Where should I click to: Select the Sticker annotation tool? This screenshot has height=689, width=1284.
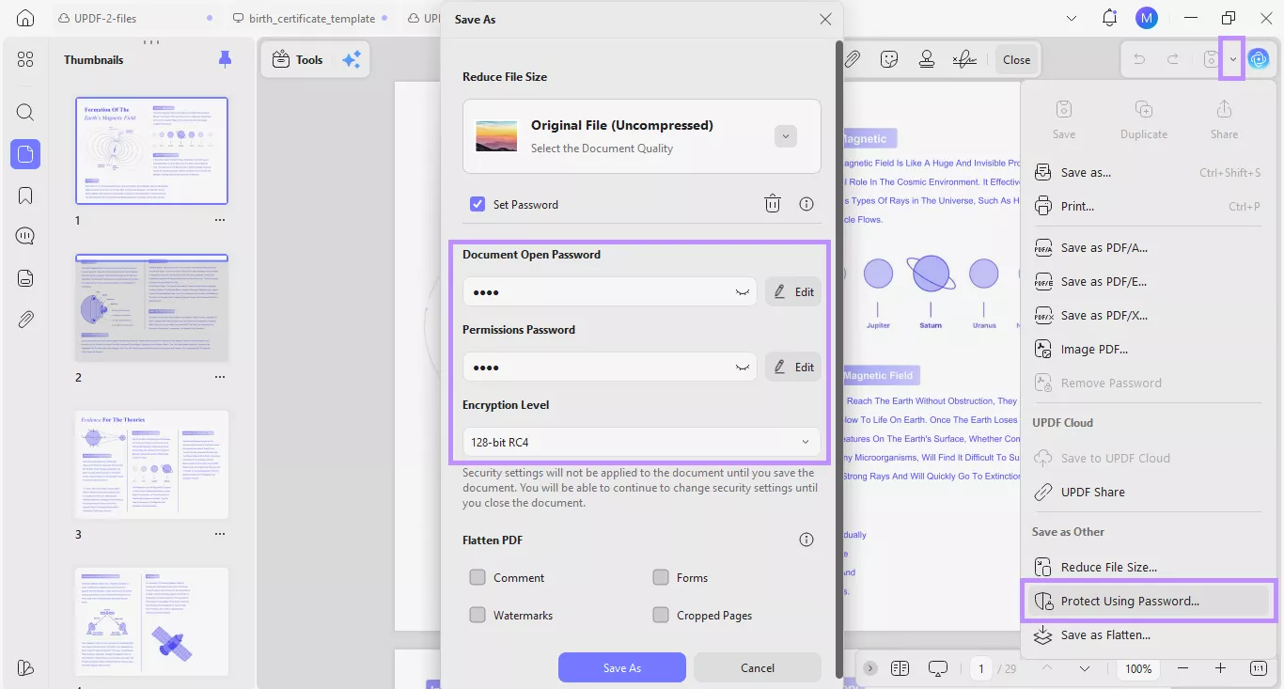pyautogui.click(x=889, y=58)
